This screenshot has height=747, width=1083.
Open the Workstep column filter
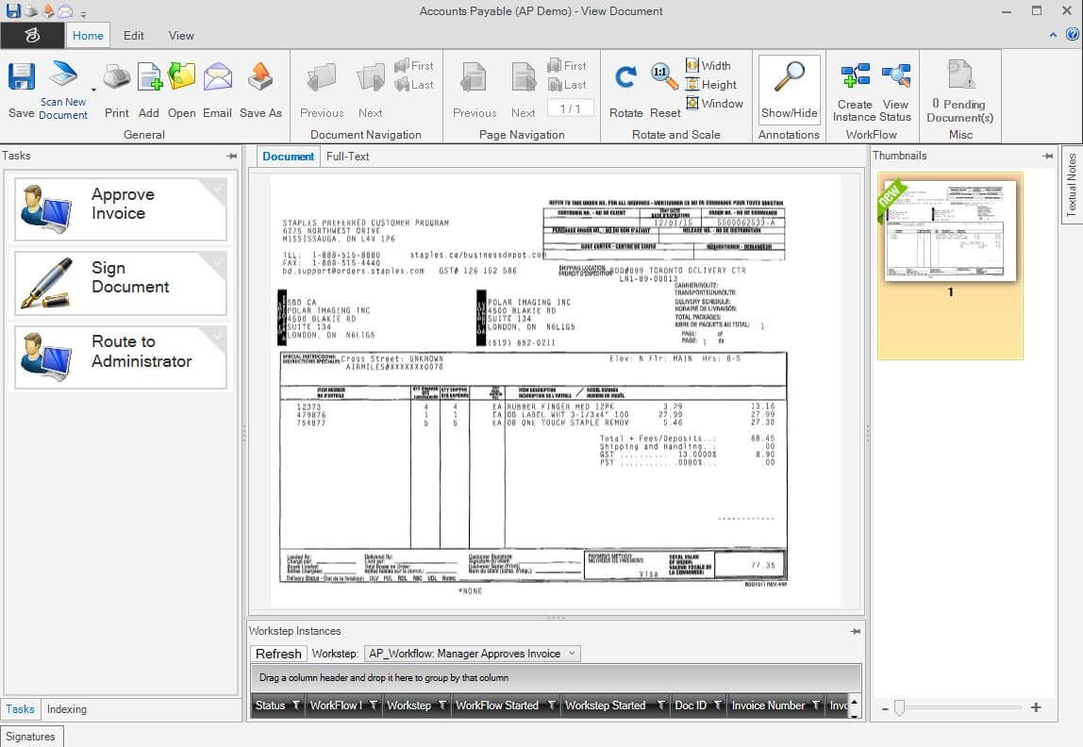point(442,705)
